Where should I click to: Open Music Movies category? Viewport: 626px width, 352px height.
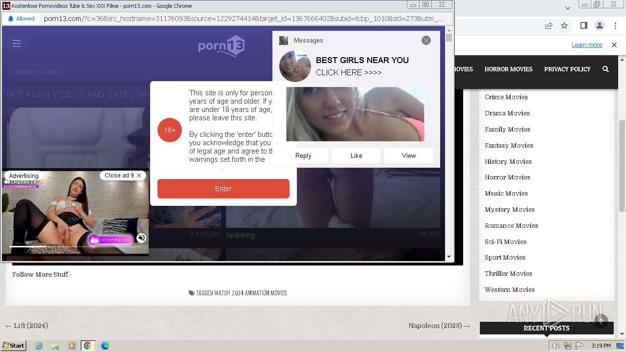point(506,193)
